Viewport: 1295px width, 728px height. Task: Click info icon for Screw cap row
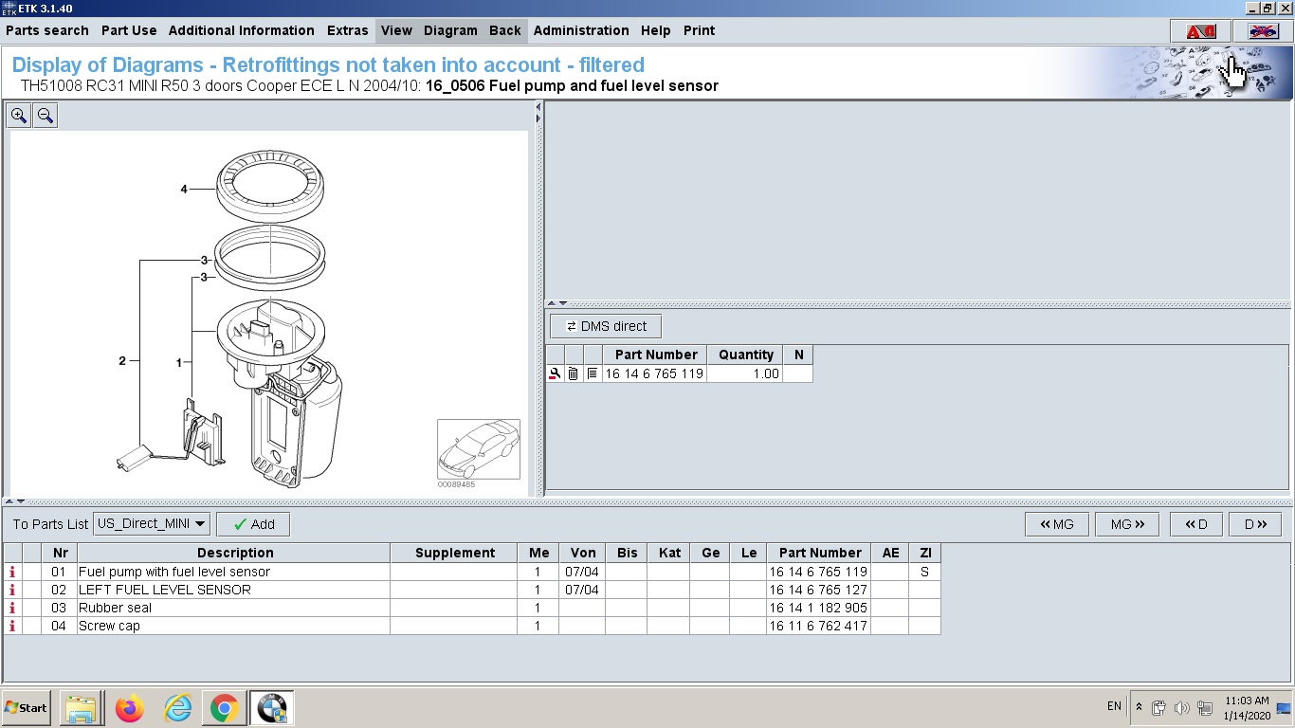point(12,626)
